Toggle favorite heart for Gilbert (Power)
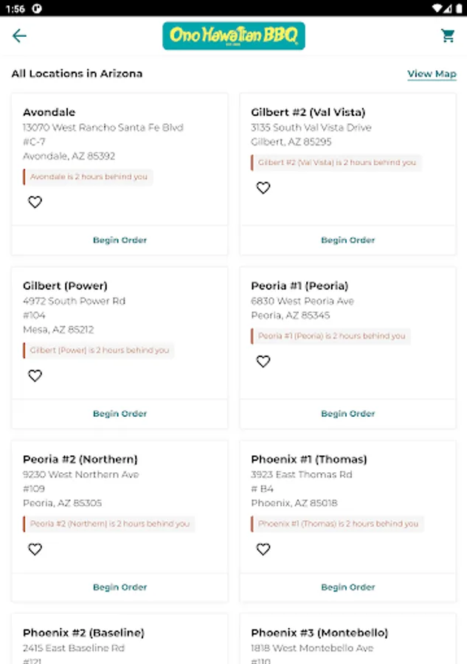Viewport: 467px width, 664px height. pos(35,376)
